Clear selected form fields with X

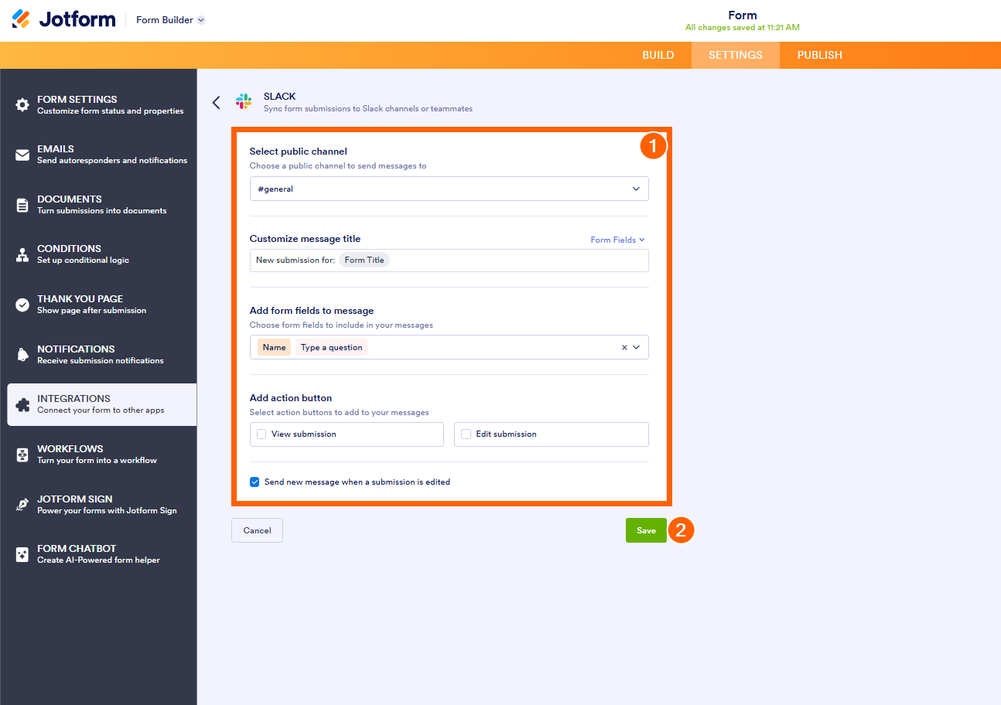(624, 348)
